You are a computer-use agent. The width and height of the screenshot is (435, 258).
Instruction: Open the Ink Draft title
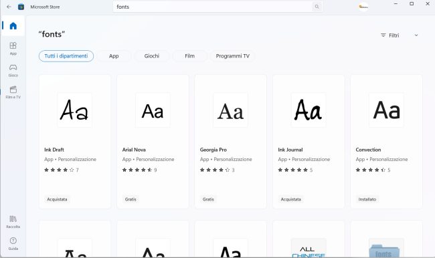coord(54,150)
